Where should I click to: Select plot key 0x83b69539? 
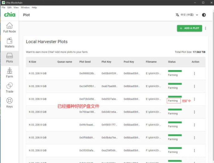click(x=110, y=74)
